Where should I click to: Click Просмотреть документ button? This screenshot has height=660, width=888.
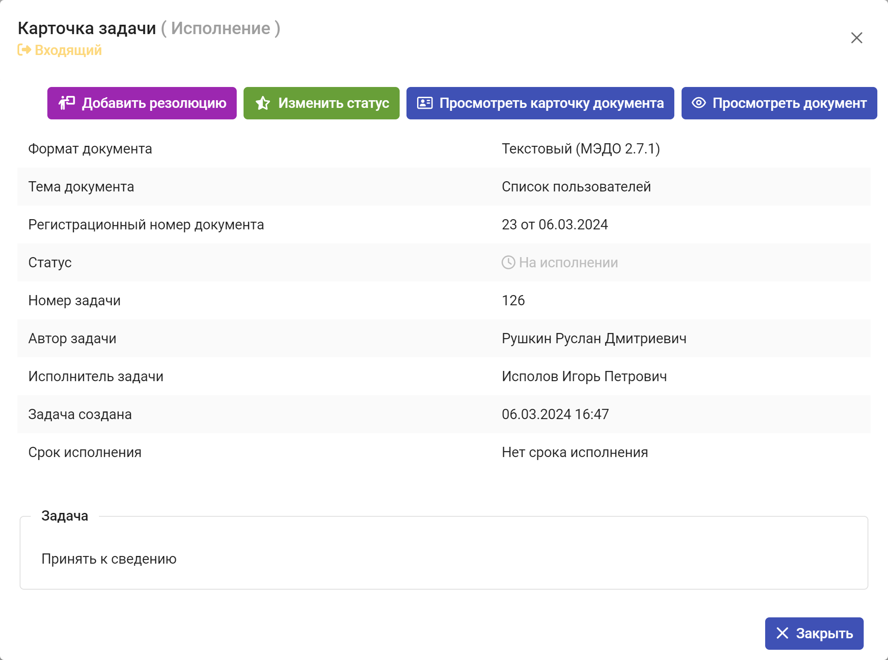coord(779,103)
